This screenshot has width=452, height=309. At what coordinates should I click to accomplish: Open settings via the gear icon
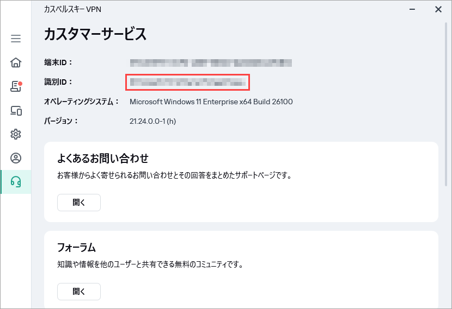tap(16, 134)
